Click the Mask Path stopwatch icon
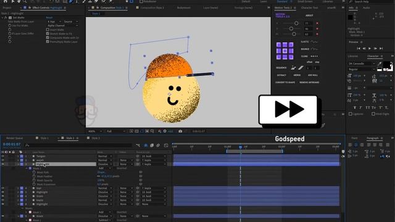The height and width of the screenshot is (222, 395). (x=34, y=172)
